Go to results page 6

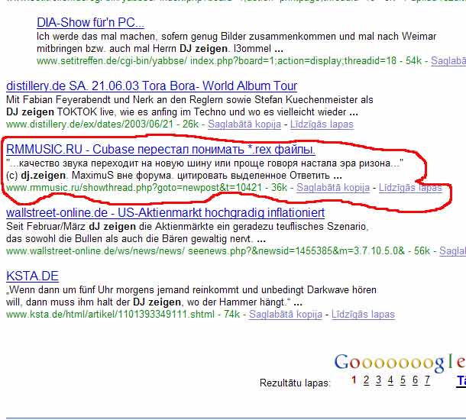pyautogui.click(x=415, y=380)
